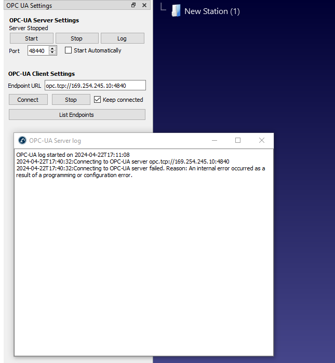
Task: Connect to the OPC-UA endpoint
Action: coord(28,100)
